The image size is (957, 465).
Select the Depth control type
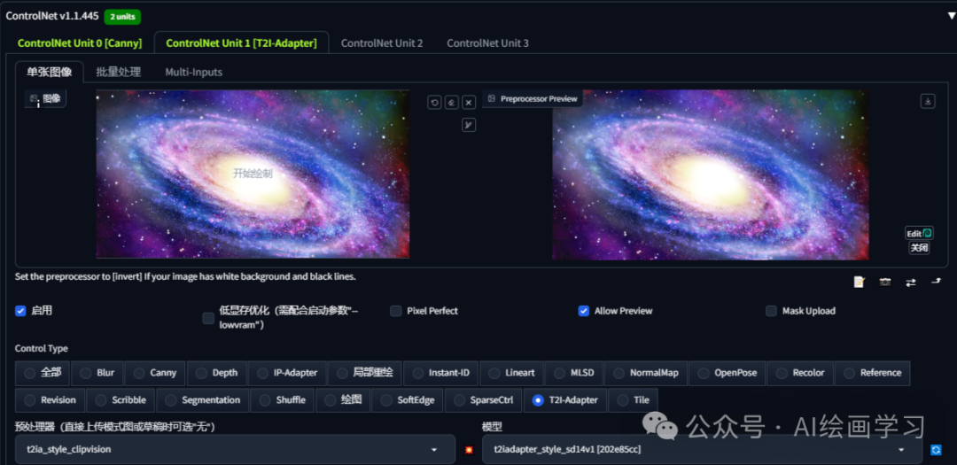click(x=217, y=373)
